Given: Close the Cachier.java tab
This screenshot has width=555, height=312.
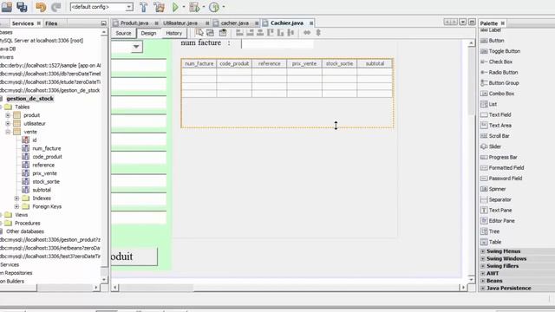Looking at the screenshot, I should 311,23.
